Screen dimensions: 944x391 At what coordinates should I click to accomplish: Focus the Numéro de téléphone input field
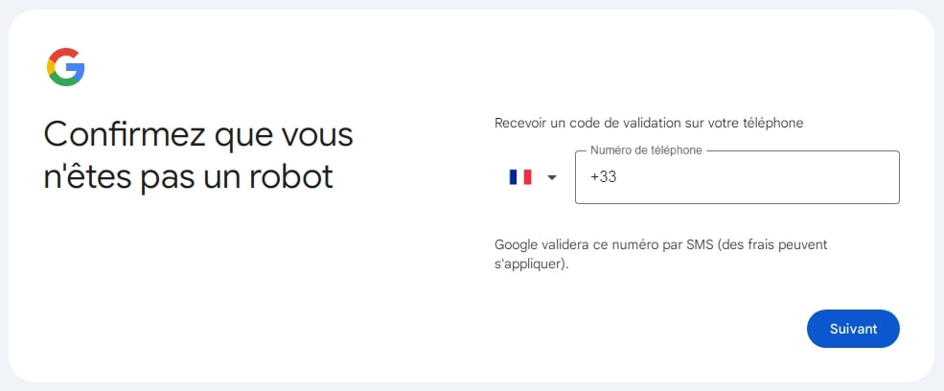[x=736, y=177]
